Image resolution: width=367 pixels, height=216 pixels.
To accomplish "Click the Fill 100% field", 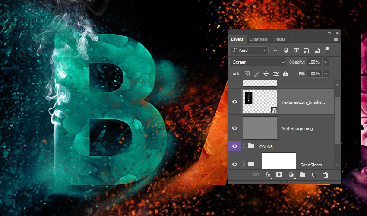I will (314, 74).
